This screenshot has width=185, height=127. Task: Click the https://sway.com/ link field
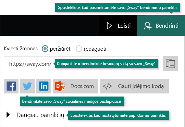(81, 64)
